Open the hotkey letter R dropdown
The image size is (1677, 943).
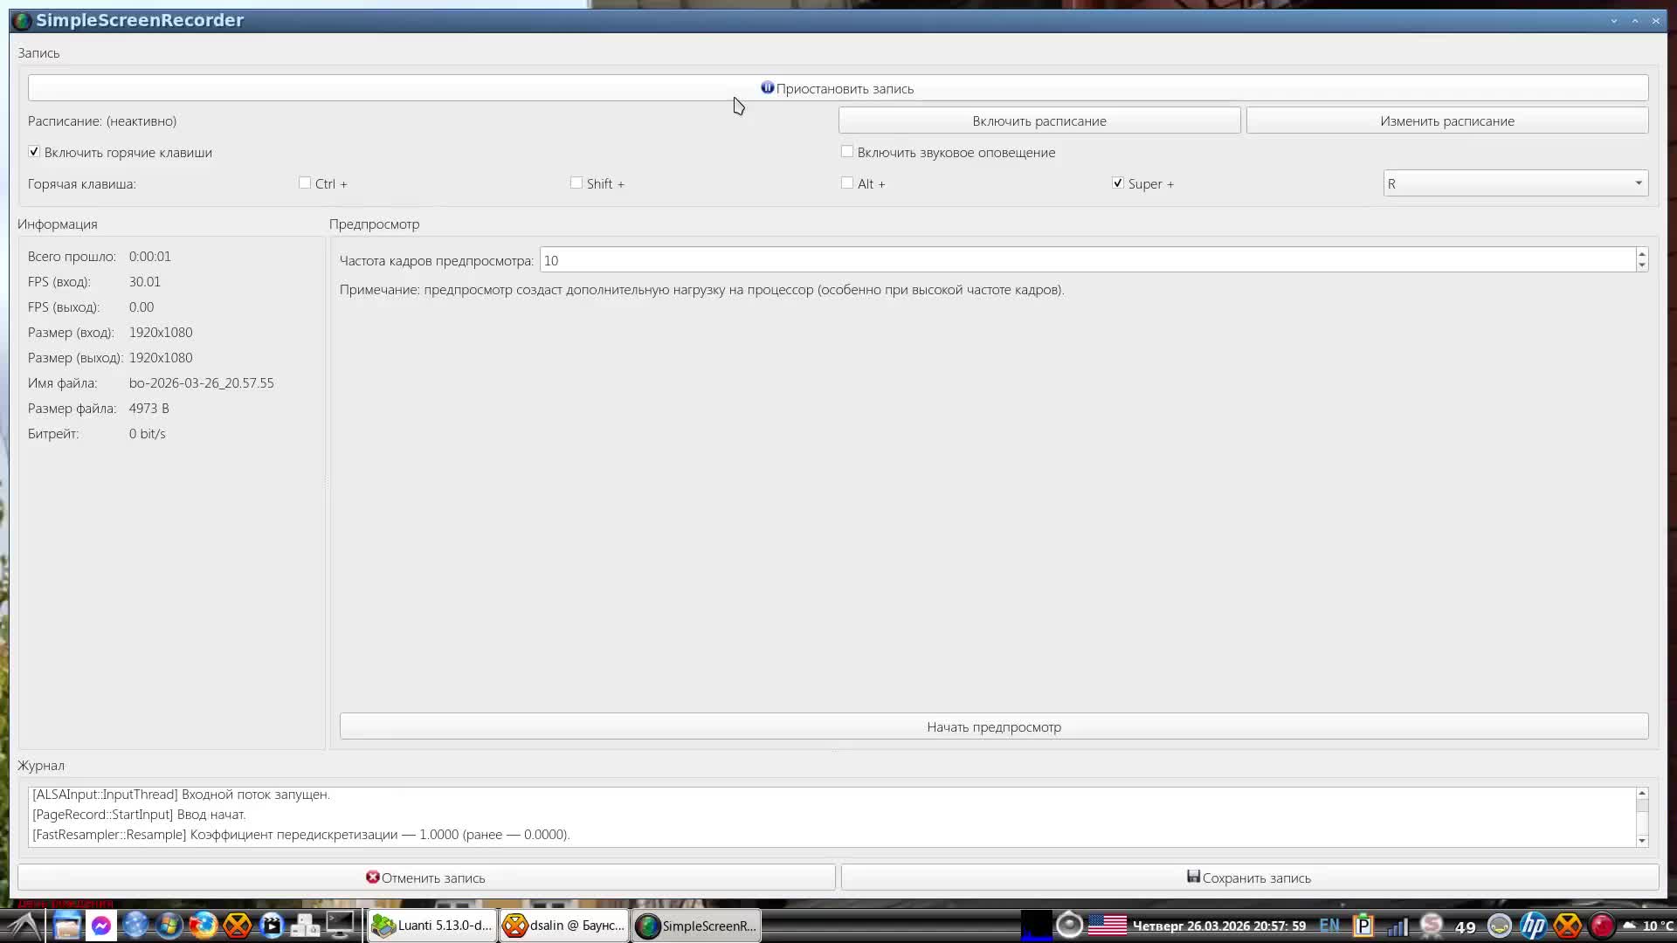1515,183
